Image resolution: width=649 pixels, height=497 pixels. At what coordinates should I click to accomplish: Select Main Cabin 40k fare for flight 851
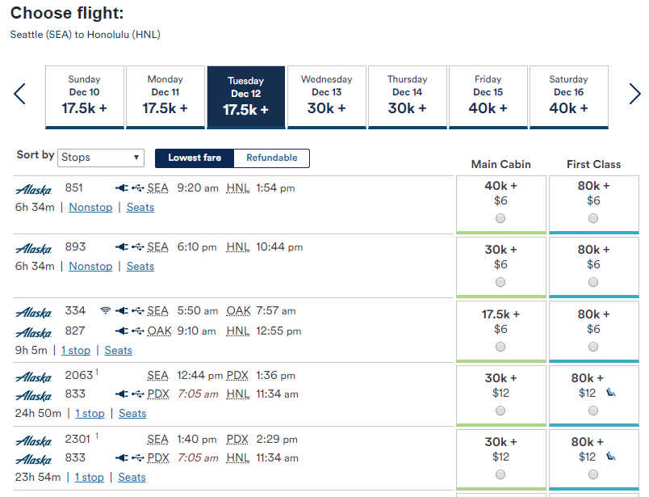(x=500, y=218)
